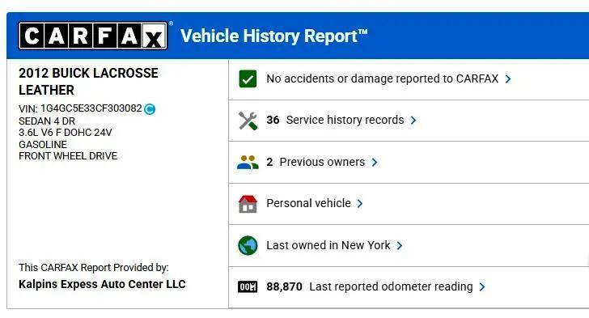
Task: Open No accidents or damage reported link
Action: (x=382, y=78)
